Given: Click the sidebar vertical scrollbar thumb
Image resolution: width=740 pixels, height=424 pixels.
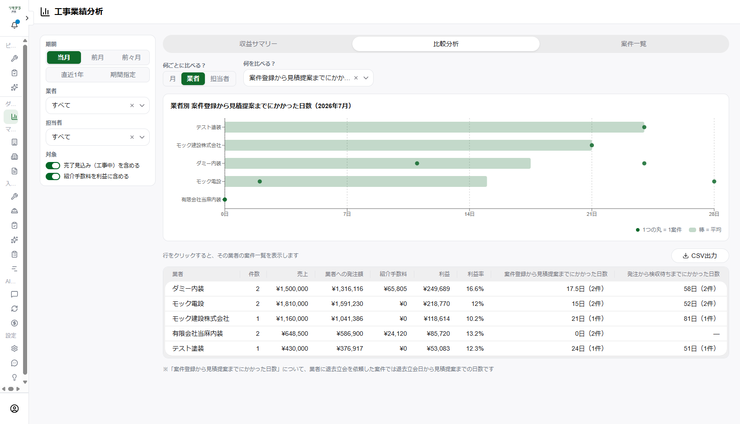Looking at the screenshot, I should (x=25, y=210).
